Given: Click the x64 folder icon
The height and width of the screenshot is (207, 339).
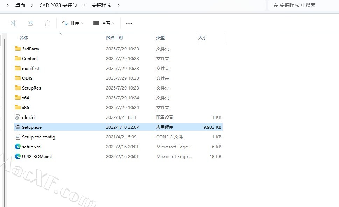Looking at the screenshot, I should (x=18, y=98).
